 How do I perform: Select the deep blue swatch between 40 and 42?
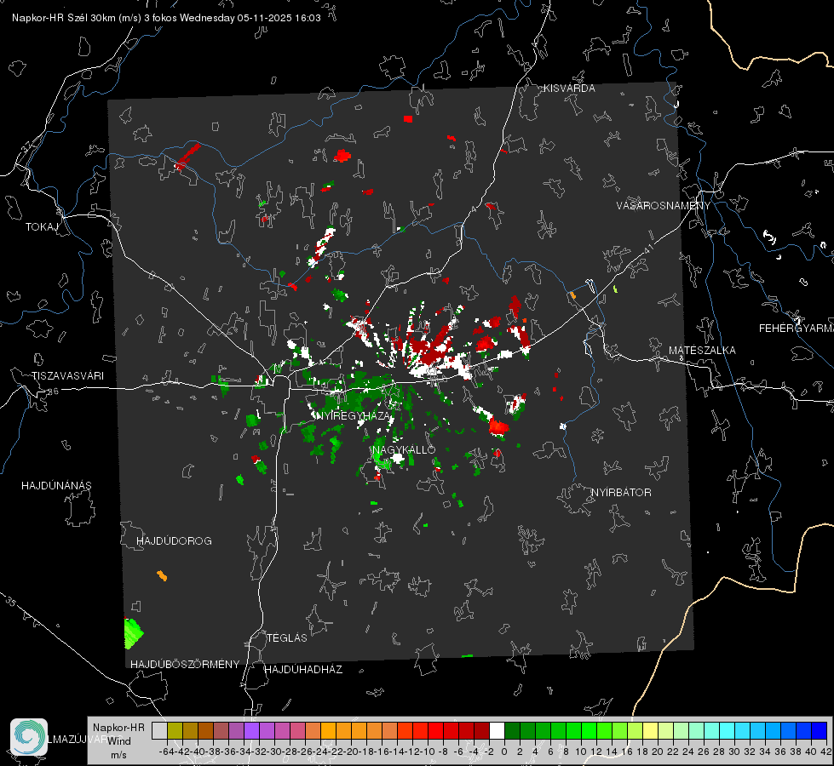[x=820, y=730]
